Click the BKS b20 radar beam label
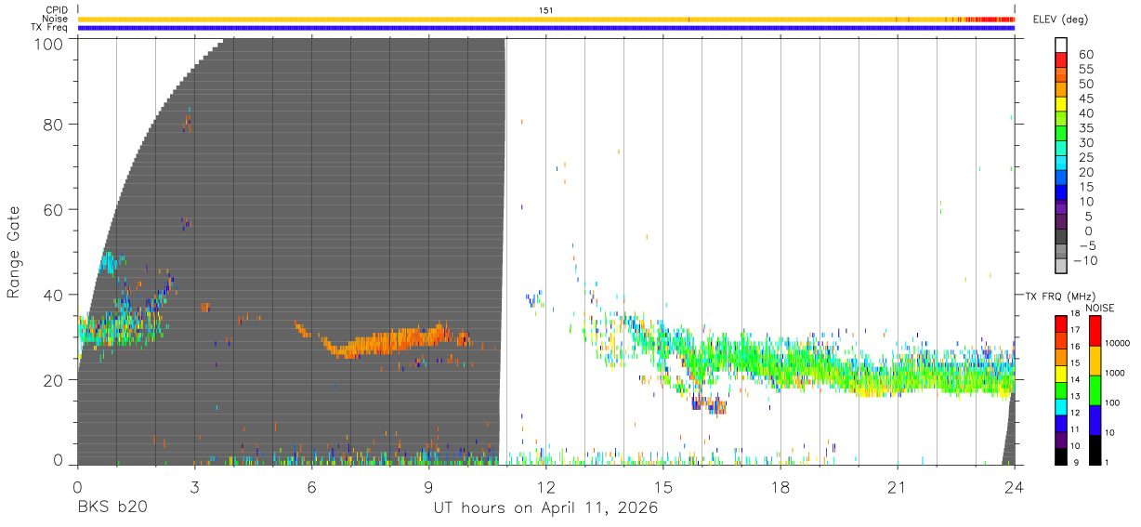Image resolution: width=1141 pixels, height=527 pixels. (111, 507)
